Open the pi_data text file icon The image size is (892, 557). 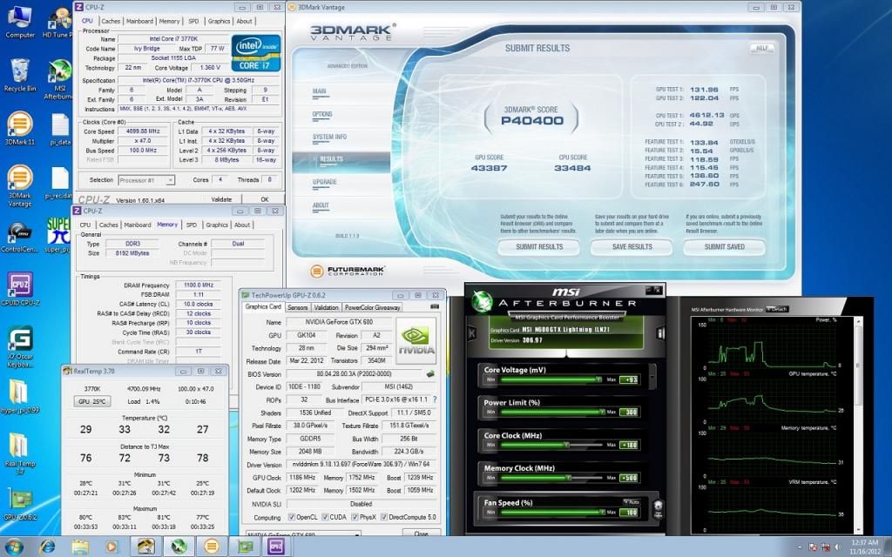[x=59, y=130]
